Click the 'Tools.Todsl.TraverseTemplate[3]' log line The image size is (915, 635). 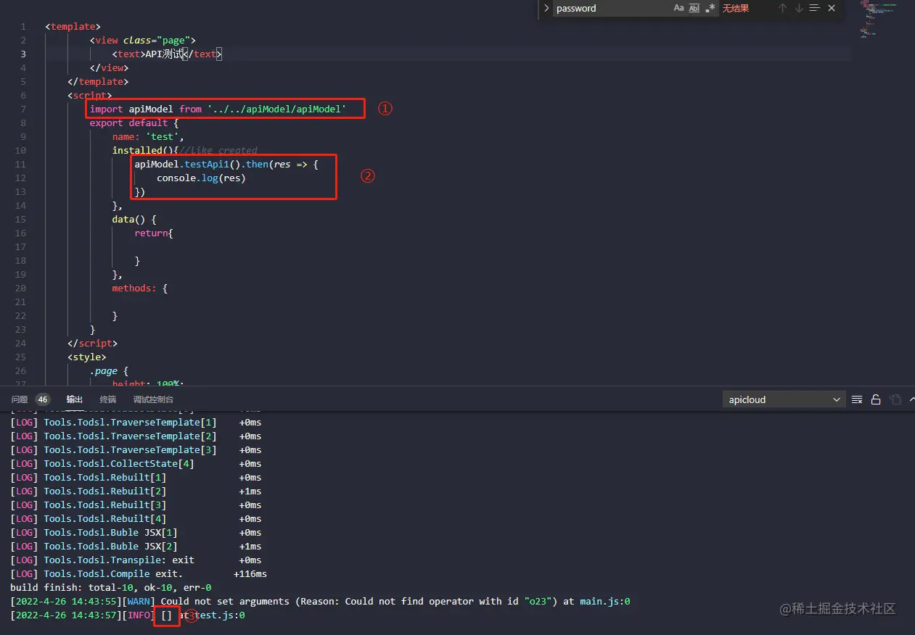[136, 449]
